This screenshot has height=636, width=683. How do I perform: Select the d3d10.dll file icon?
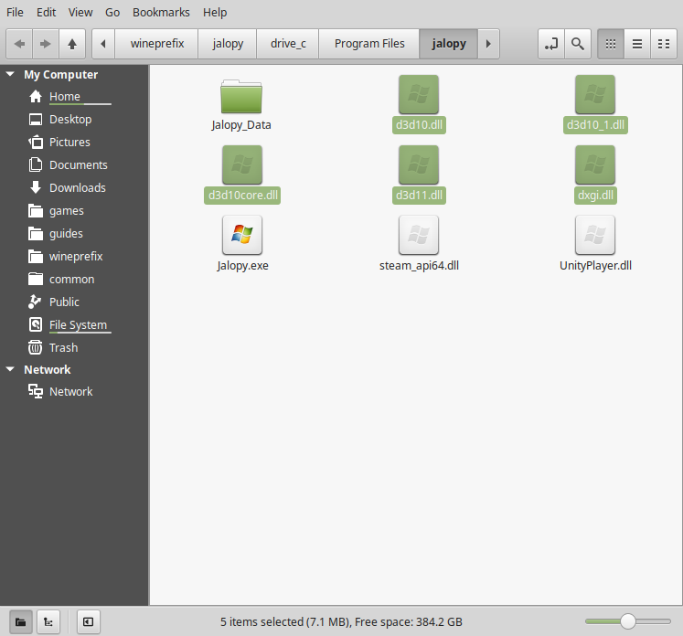pos(419,94)
